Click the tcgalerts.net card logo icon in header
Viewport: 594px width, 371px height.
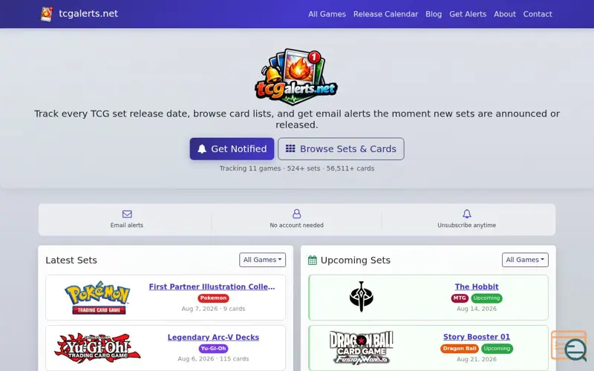click(47, 14)
